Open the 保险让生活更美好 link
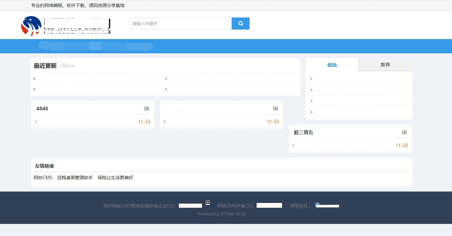Screen dimensions: 452x236 (115, 178)
